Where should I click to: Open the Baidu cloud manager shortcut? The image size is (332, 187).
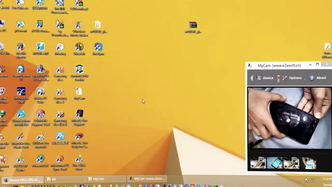[x=60, y=139]
